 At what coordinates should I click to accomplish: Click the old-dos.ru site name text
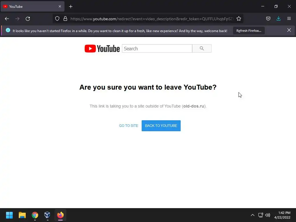click(194, 106)
